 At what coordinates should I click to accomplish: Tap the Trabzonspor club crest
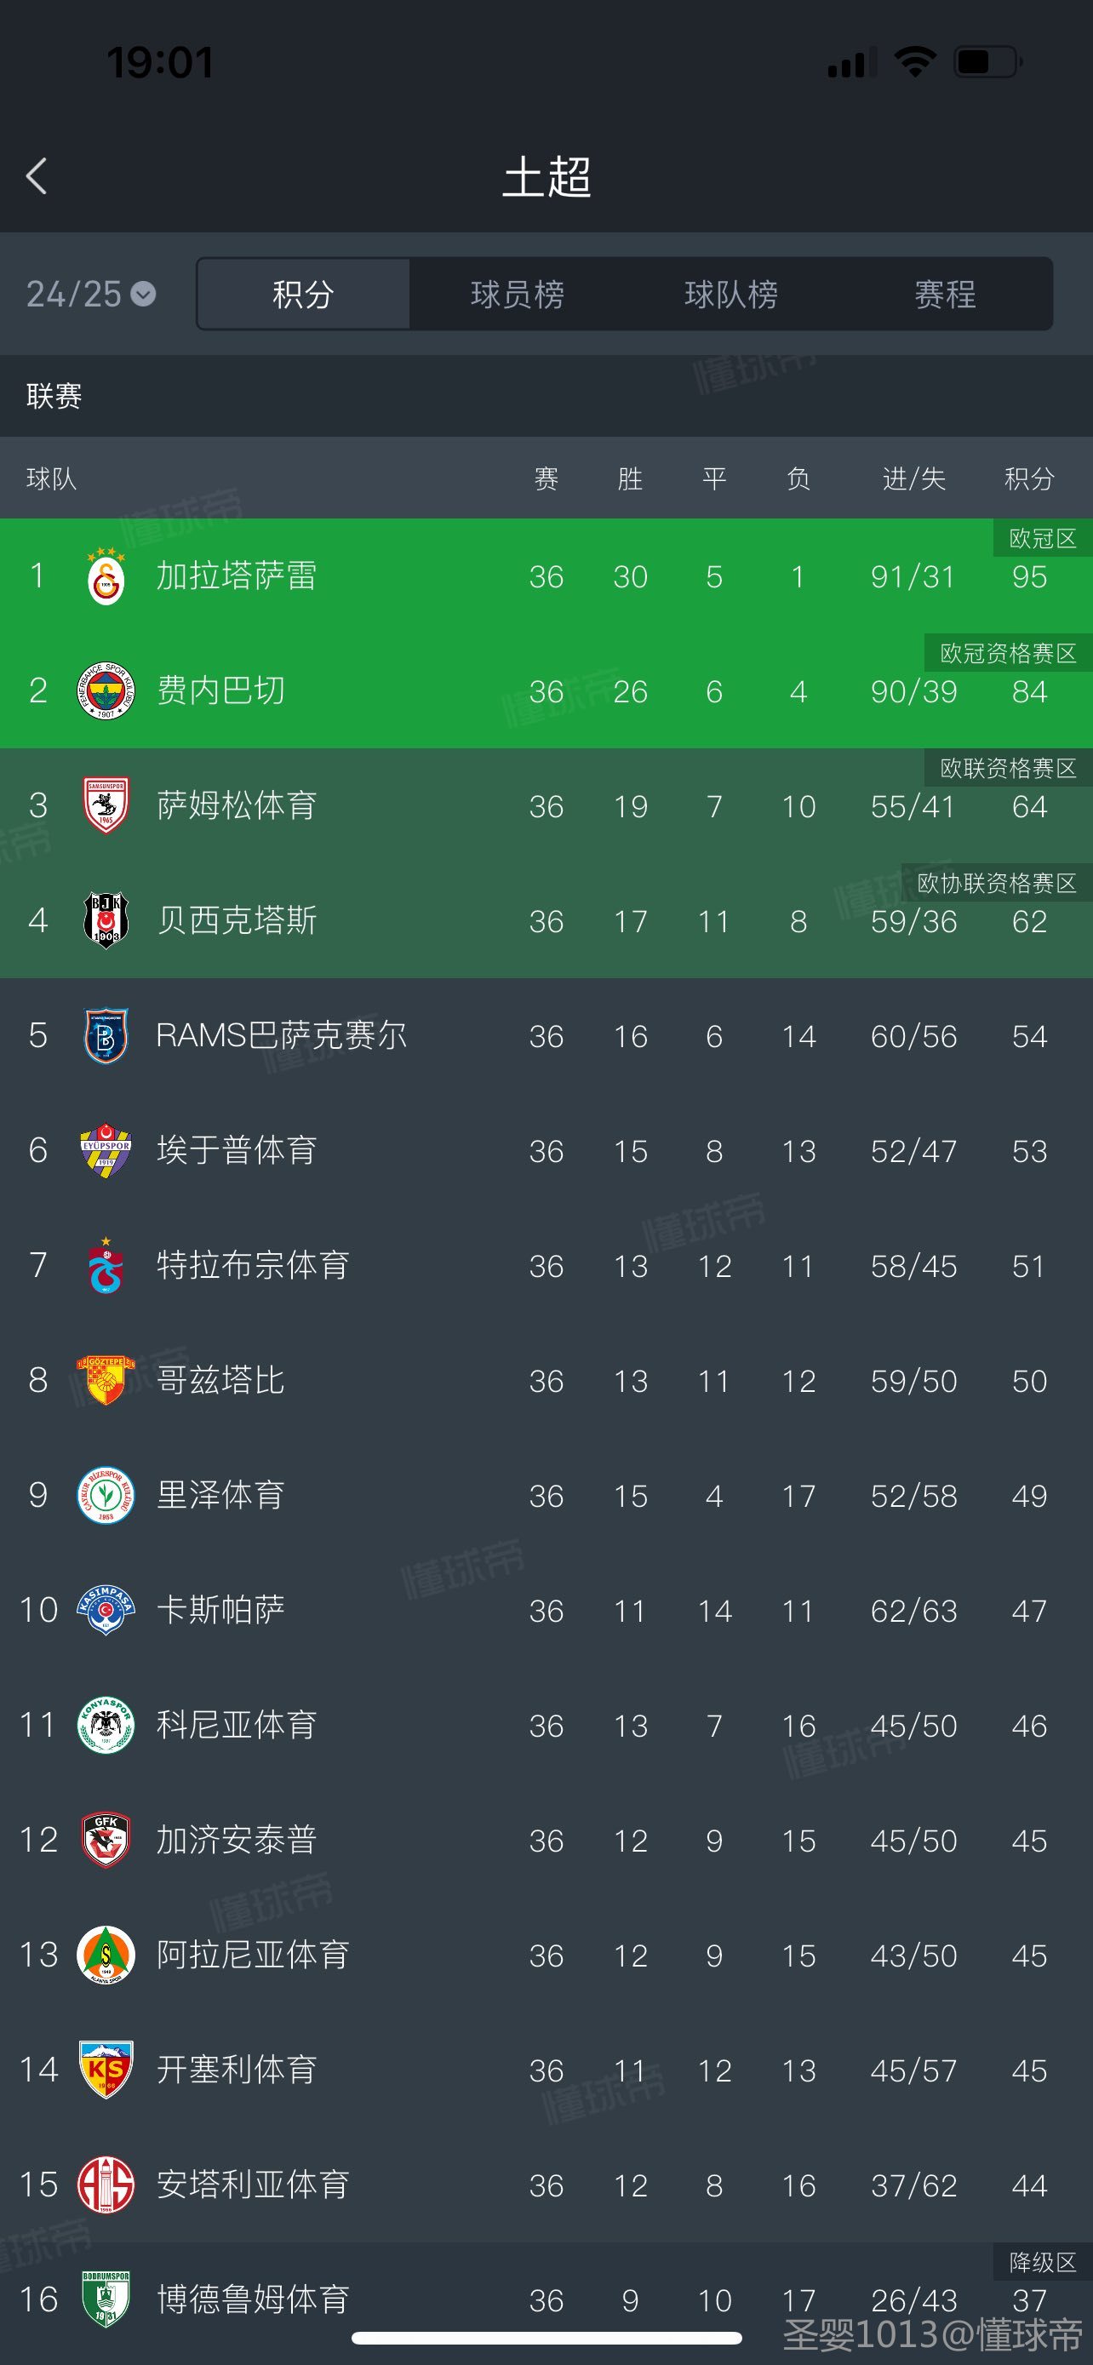click(x=106, y=1266)
